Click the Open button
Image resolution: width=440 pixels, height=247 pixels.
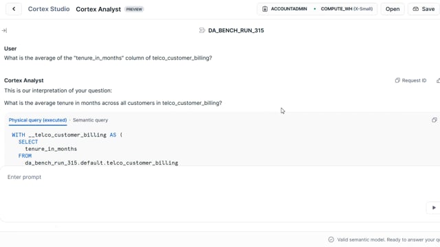[393, 9]
